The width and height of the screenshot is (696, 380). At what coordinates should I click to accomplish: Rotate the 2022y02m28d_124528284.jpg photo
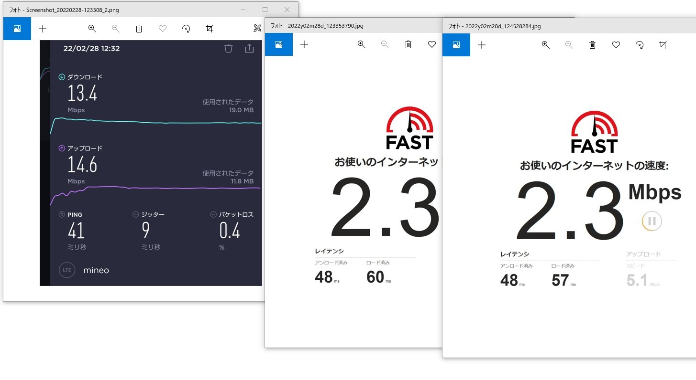tap(640, 44)
